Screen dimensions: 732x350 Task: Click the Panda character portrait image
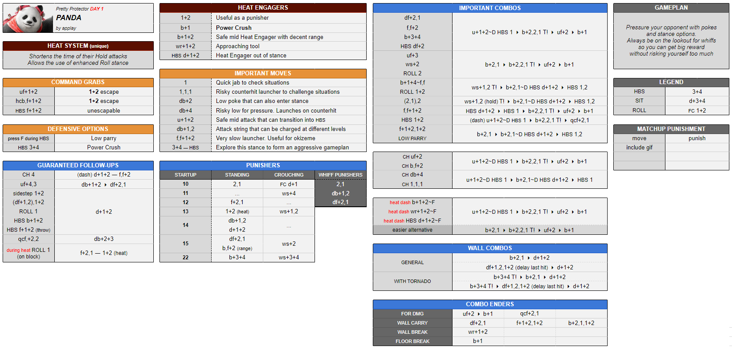(x=27, y=18)
